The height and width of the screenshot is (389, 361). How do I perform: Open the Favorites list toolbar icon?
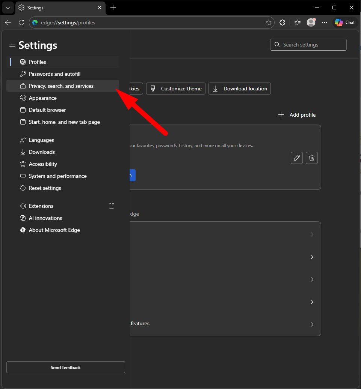pyautogui.click(x=298, y=23)
